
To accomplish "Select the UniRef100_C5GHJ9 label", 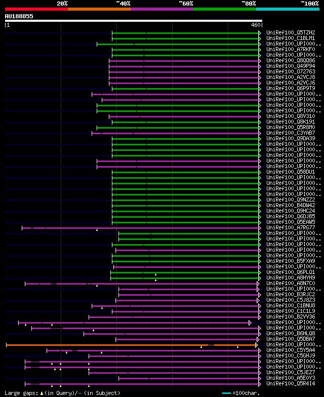I will 291,355.
